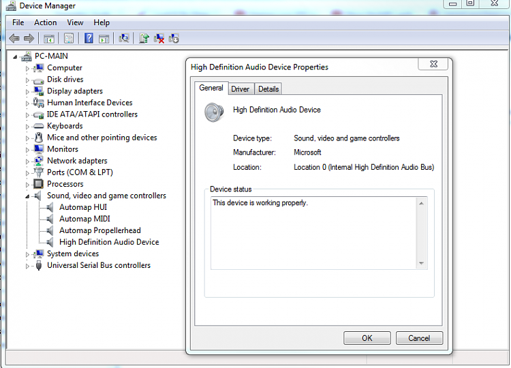This screenshot has width=511, height=368.
Task: Click the show/hide console tree icon
Action: tap(49, 39)
